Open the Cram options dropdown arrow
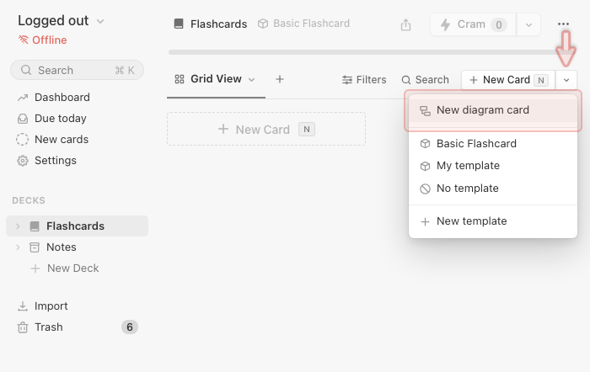This screenshot has height=372, width=590. coord(528,24)
